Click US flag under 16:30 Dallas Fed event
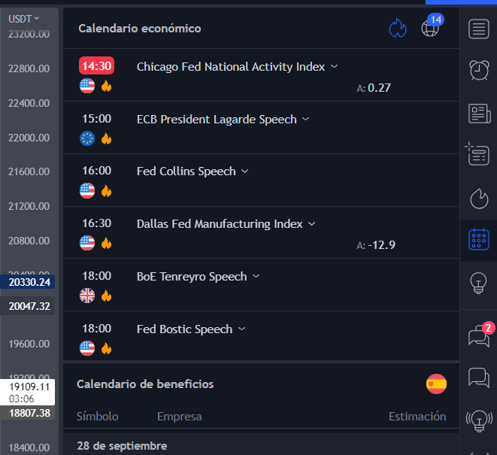 (87, 243)
